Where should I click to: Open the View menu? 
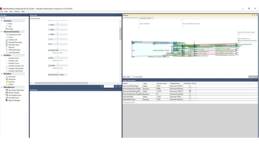pyautogui.click(x=11, y=12)
